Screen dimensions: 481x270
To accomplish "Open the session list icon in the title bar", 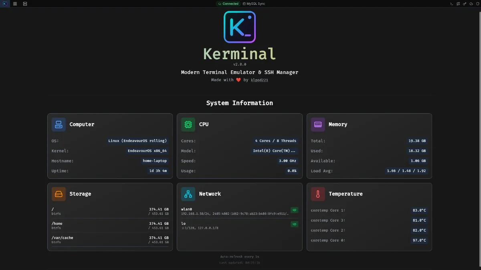I will coord(25,4).
